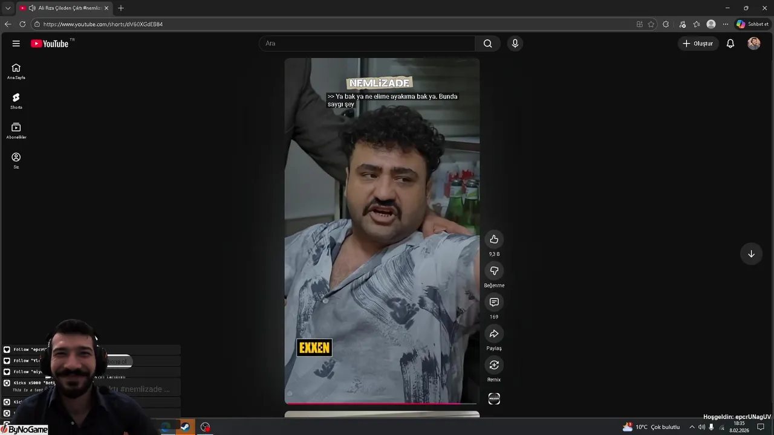The height and width of the screenshot is (435, 774).
Task: Open the media control music icon
Action: click(683, 24)
